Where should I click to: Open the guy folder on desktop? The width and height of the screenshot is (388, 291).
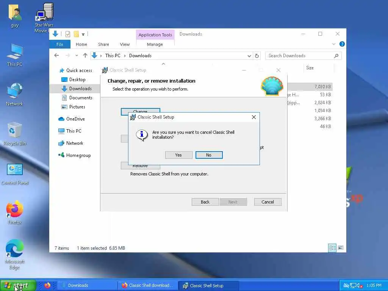point(15,16)
